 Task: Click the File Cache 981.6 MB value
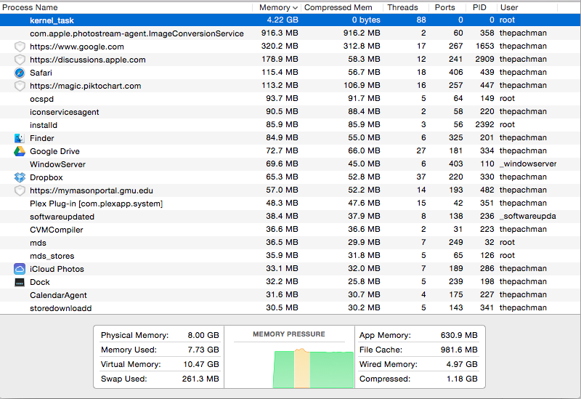[x=459, y=350]
